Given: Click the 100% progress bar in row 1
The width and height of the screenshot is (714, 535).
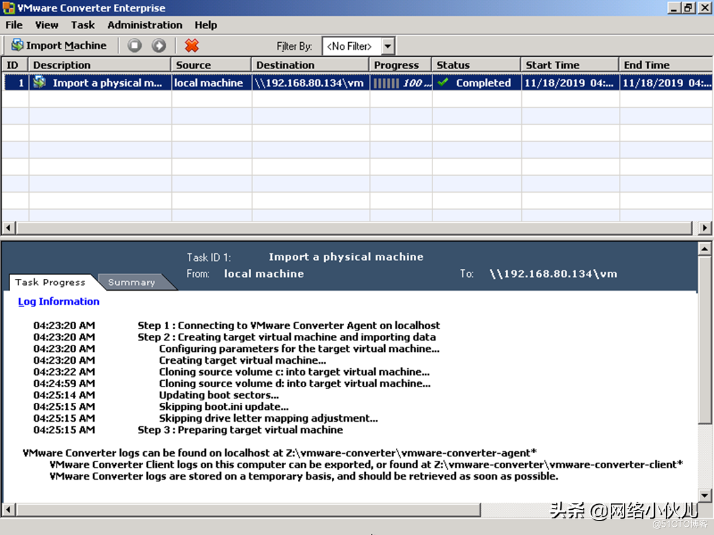Looking at the screenshot, I should 401,83.
